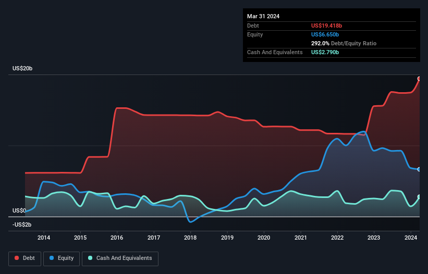Image resolution: width=428 pixels, height=274 pixels.
Task: Select the red Debt endpoint marker
Action: (x=419, y=79)
